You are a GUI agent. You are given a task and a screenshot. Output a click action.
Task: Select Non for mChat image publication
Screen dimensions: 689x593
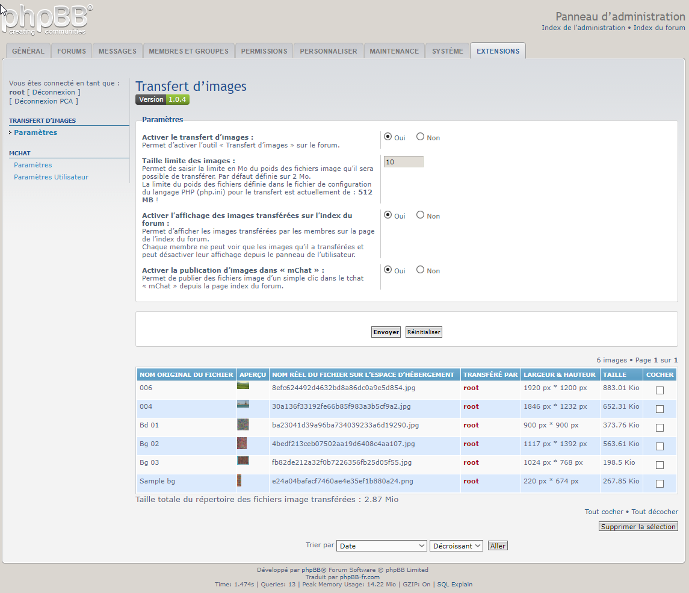(x=421, y=270)
